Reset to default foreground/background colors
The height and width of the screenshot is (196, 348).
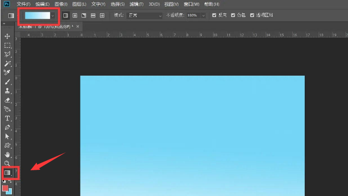(x=4, y=181)
